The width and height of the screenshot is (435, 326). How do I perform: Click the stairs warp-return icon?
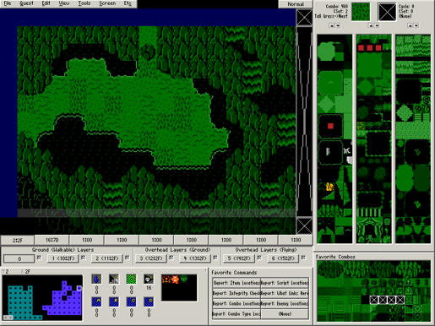click(114, 279)
